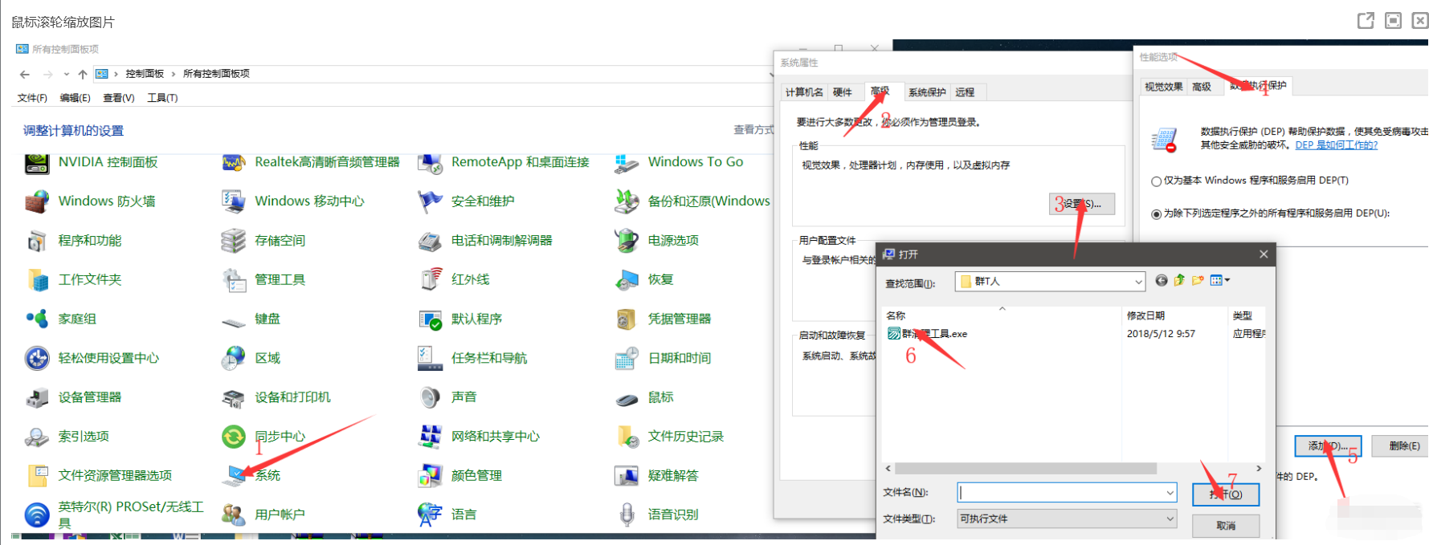Go back in Control Panel window
This screenshot has height=545, width=1429.
pyautogui.click(x=25, y=75)
